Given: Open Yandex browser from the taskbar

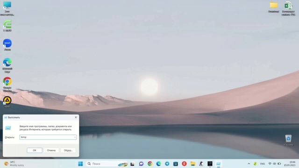Looking at the screenshot, I should click(184, 164).
